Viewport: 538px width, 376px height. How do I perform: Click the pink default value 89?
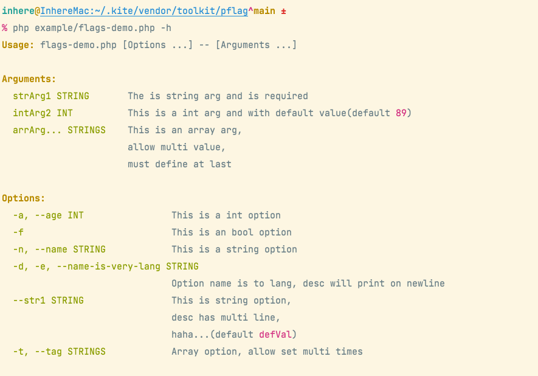401,113
